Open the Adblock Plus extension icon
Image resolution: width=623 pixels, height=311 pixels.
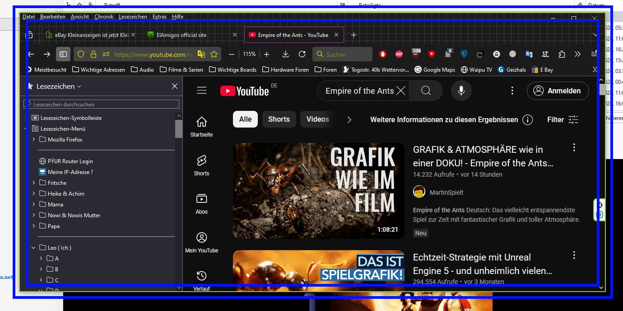coord(399,54)
